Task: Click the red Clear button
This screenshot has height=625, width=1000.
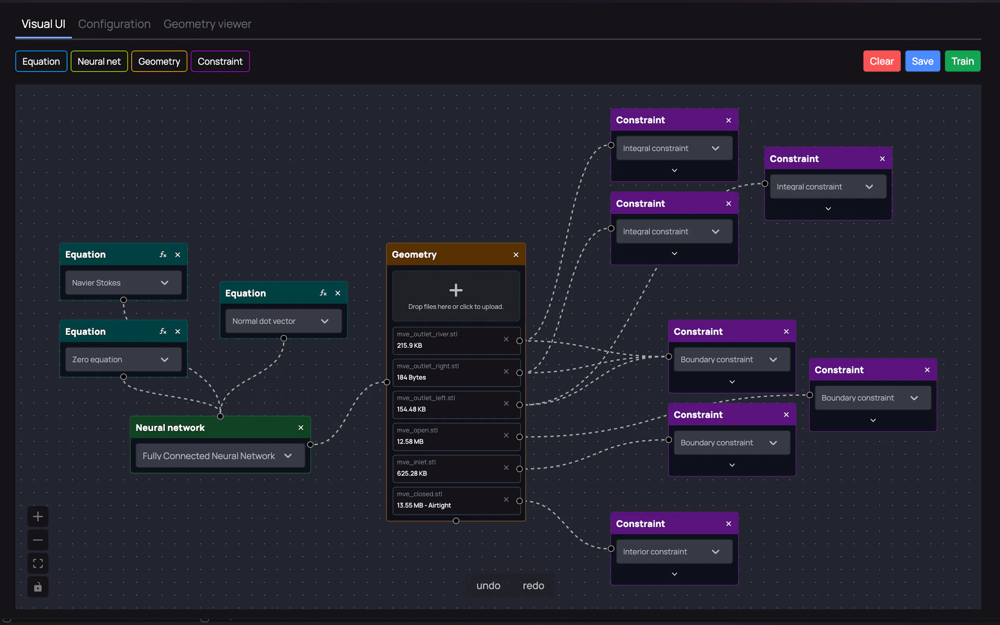Action: (881, 61)
